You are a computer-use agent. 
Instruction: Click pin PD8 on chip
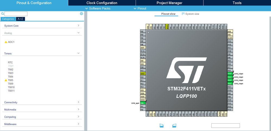pyautogui.click(x=230, y=97)
